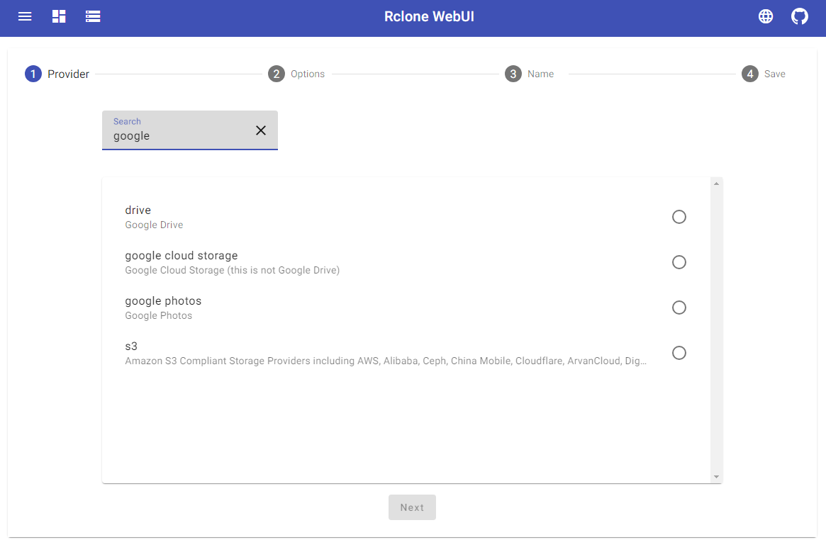
Task: Select the s3 provider radio button
Action: click(679, 353)
